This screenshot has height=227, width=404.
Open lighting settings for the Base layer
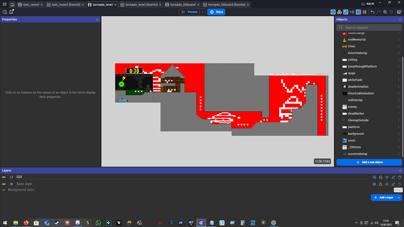click(387, 184)
